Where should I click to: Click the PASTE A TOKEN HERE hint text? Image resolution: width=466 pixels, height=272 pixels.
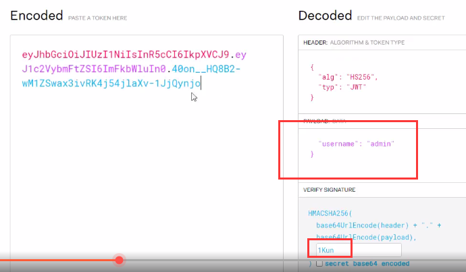97,17
